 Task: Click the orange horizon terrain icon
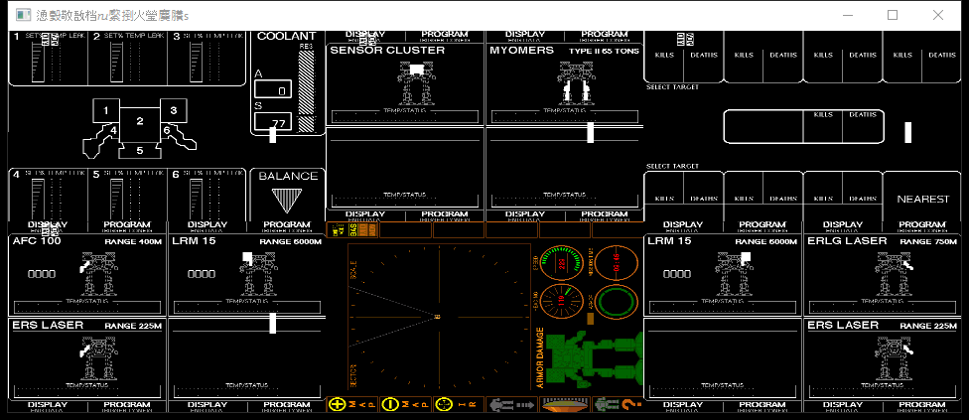(565, 405)
